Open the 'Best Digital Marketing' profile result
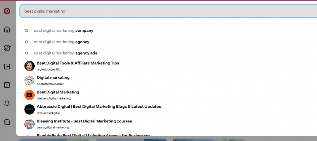 58,92
